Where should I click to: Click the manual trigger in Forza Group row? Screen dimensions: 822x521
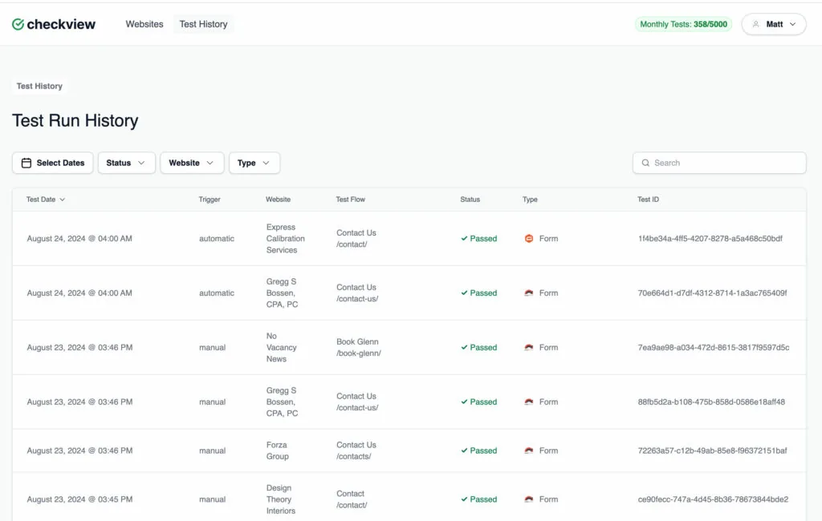pos(212,450)
